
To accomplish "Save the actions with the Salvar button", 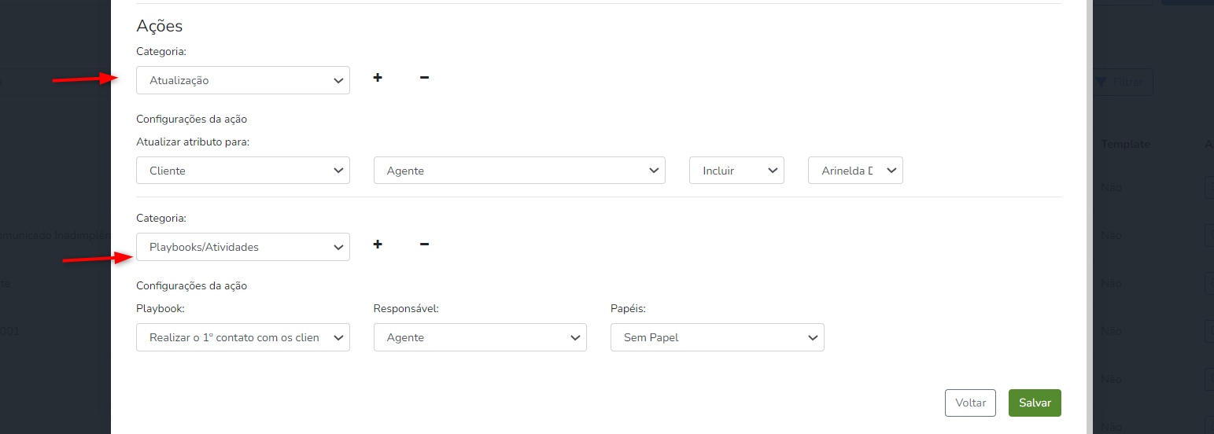I will tap(1035, 403).
